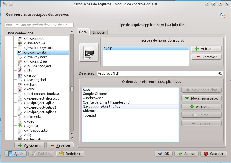The image size is (231, 163).
Task: Click the terminal icon next to x-java-jnlp-file
Action: [20, 52]
